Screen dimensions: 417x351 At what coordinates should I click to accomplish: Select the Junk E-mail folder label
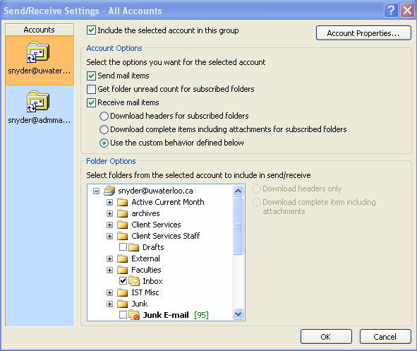click(166, 315)
